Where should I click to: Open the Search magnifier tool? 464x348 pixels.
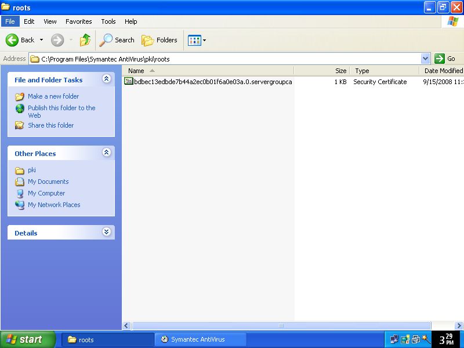(x=106, y=40)
